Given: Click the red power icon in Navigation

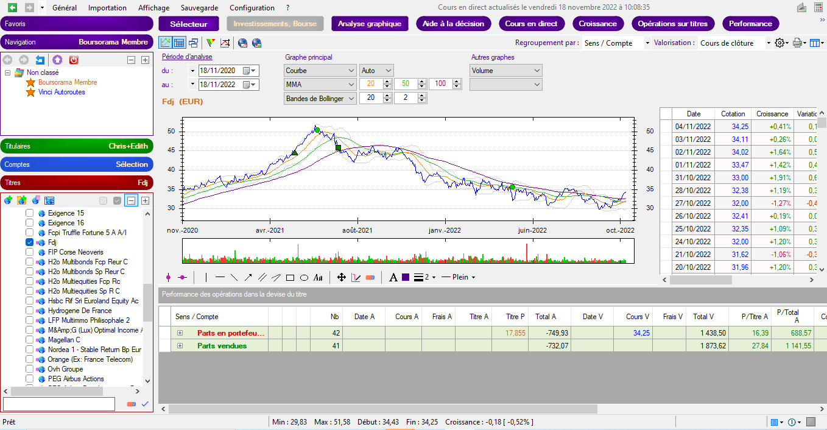Looking at the screenshot, I should coord(74,60).
